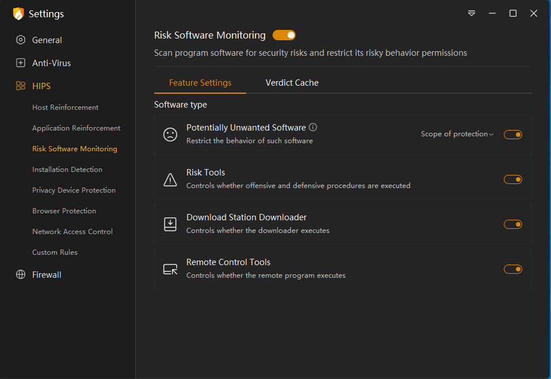The height and width of the screenshot is (379, 551).
Task: Go to Browser Protection settings
Action: (x=64, y=211)
